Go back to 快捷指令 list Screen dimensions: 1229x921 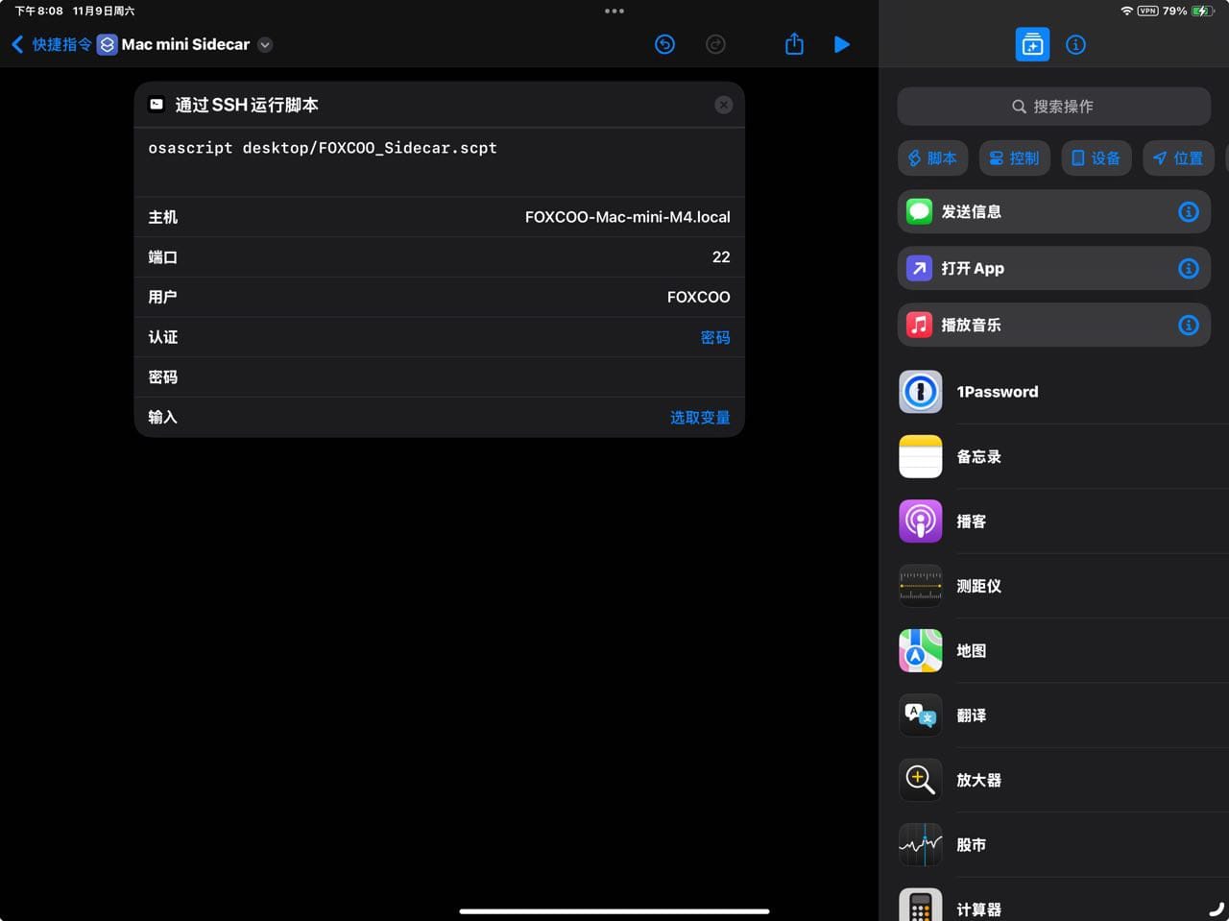pyautogui.click(x=51, y=44)
